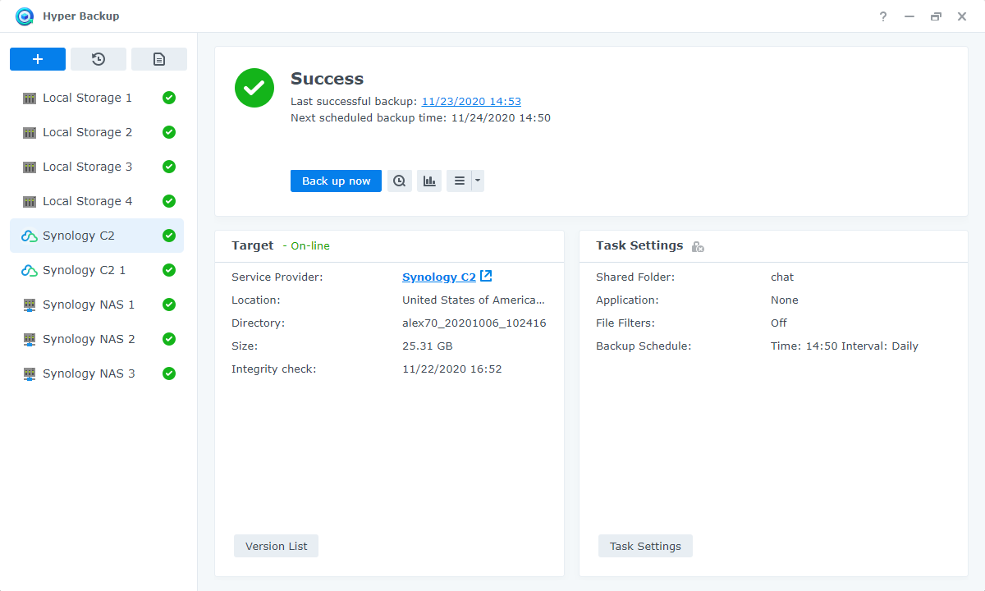Open the last successful backup date link

tap(471, 101)
